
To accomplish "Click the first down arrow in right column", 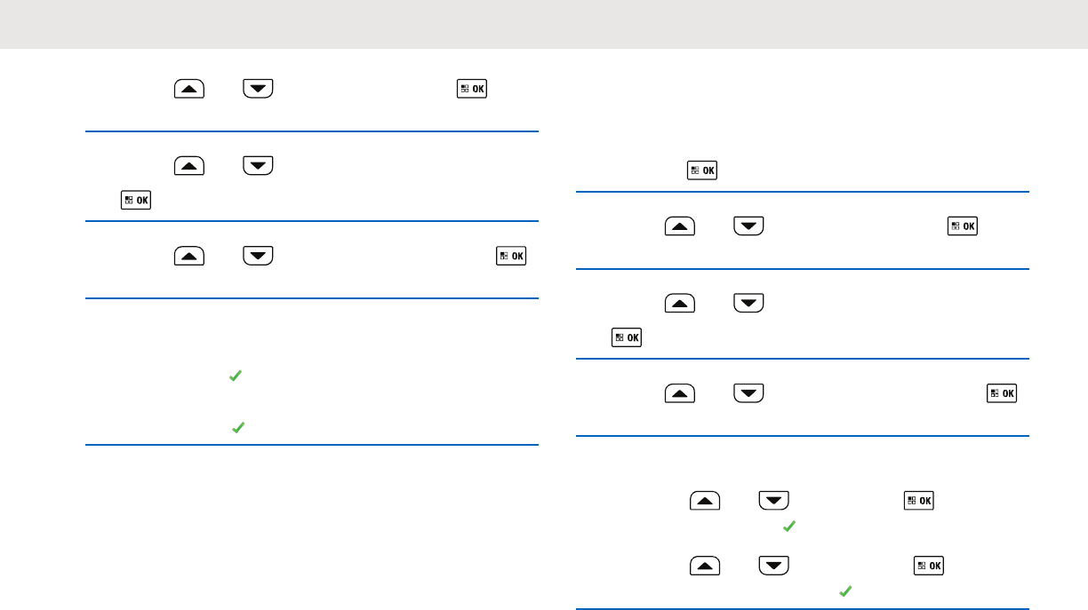I will pyautogui.click(x=749, y=226).
